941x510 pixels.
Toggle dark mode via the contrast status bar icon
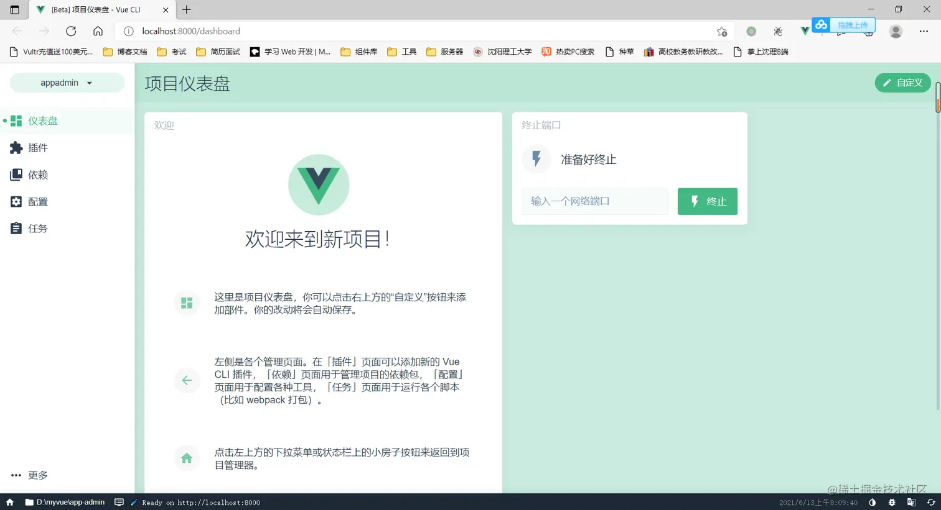[873, 502]
